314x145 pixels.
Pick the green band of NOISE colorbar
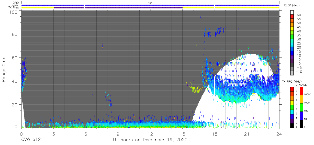point(301,107)
